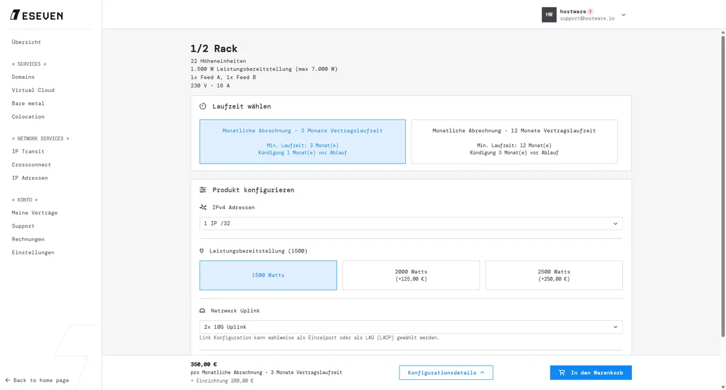Screen dimensions: 726x390
Task: Open the Netzwerk Uplink dropdown
Action: point(411,327)
